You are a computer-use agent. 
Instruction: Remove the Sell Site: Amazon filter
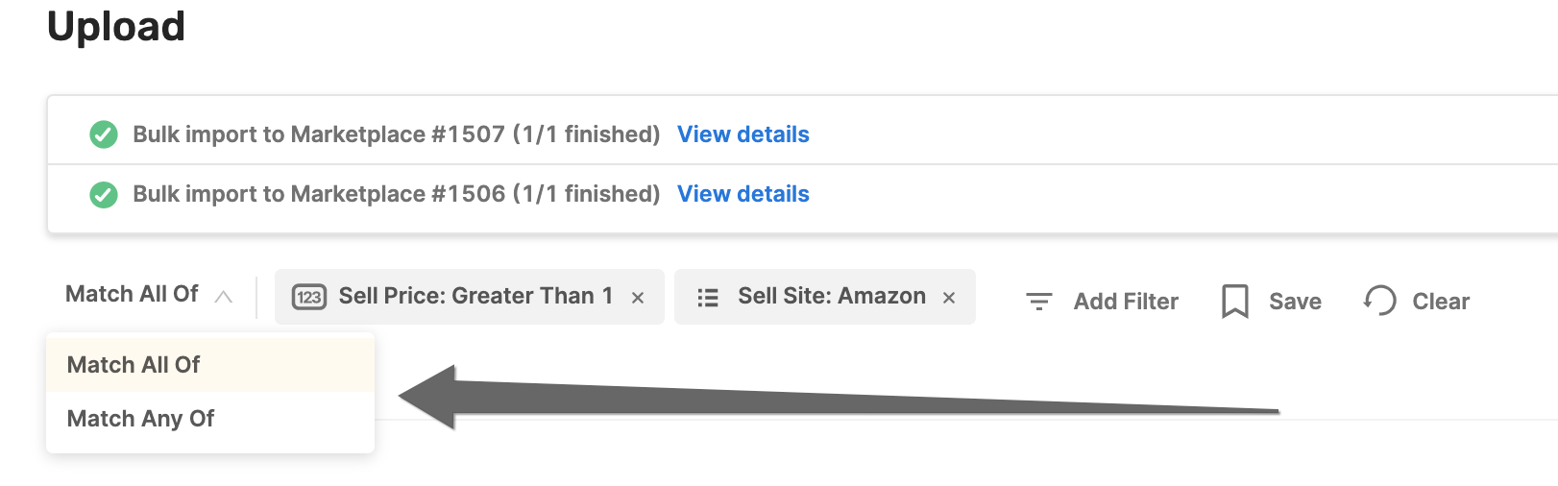tap(949, 298)
